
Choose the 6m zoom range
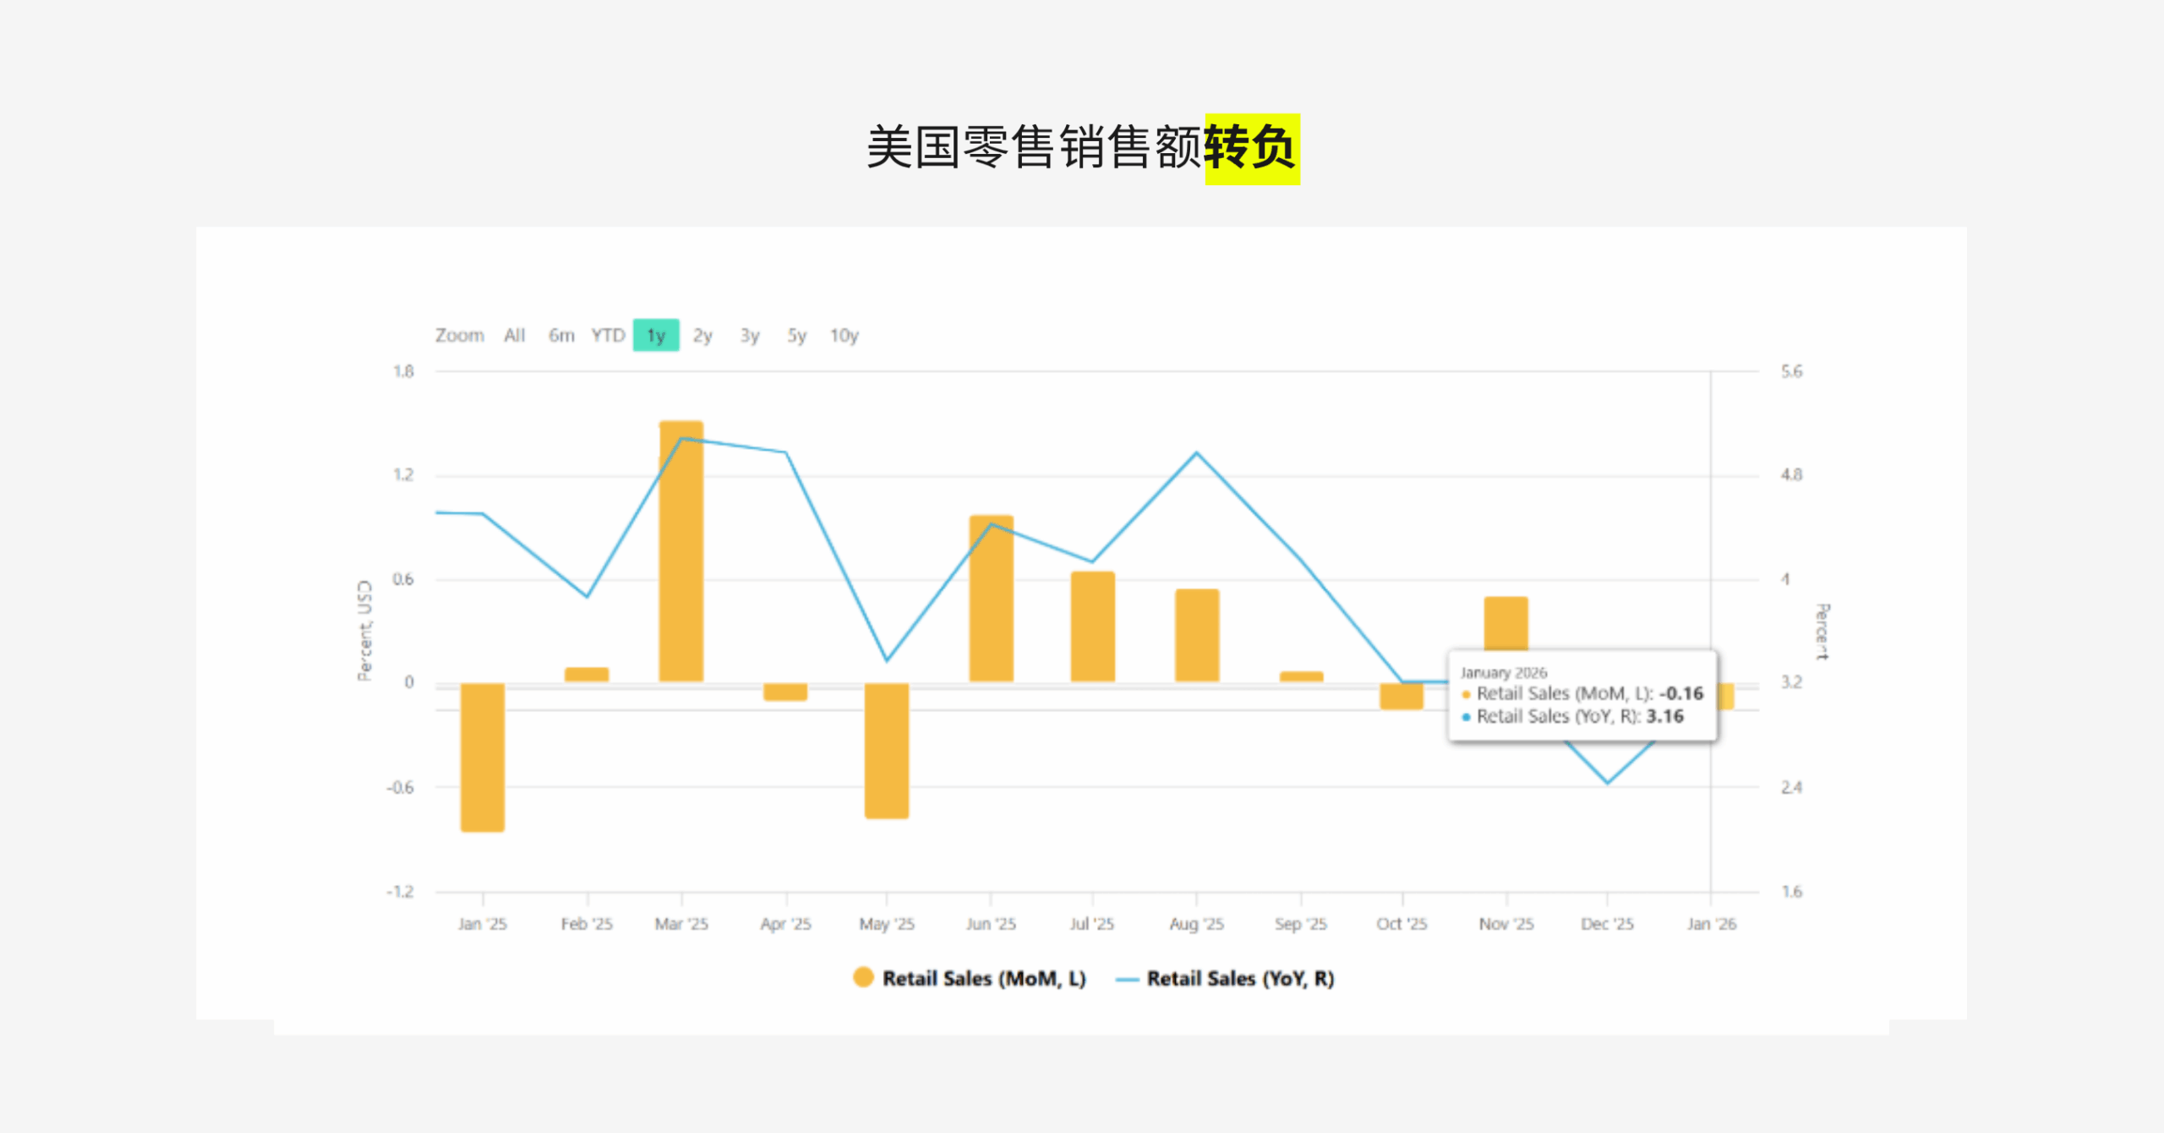(x=561, y=336)
